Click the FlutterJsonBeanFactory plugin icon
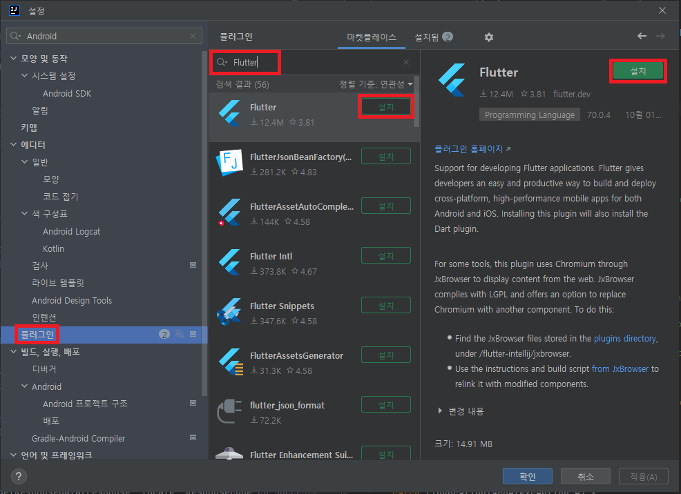This screenshot has width=681, height=494. (x=229, y=163)
